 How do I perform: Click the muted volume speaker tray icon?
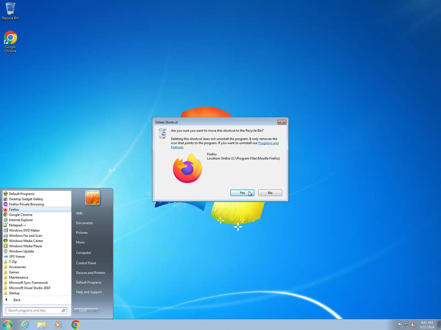(413, 325)
